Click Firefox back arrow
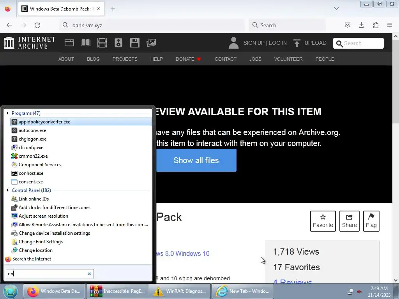Viewport: 399px width, 299px height. coord(9,25)
